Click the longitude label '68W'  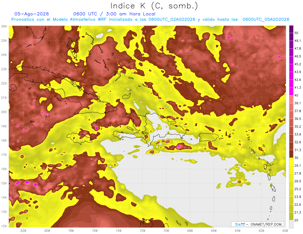click(x=190, y=231)
